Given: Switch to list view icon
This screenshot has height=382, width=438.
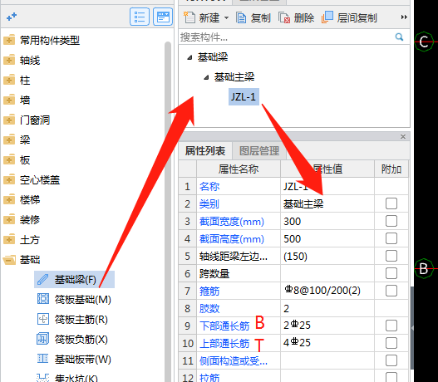Looking at the screenshot, I should point(140,17).
